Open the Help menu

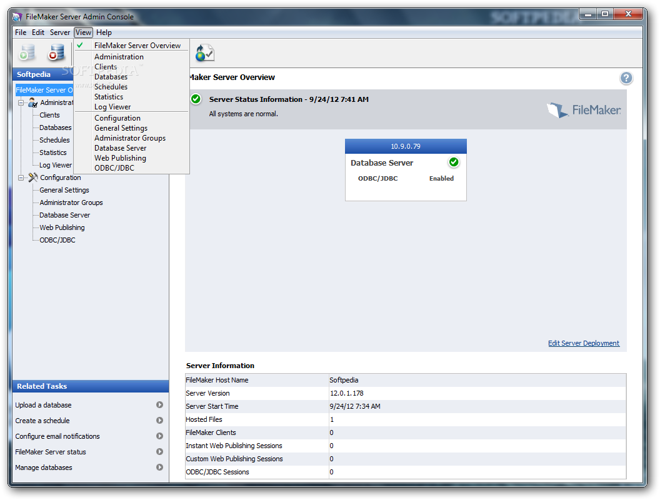point(104,32)
